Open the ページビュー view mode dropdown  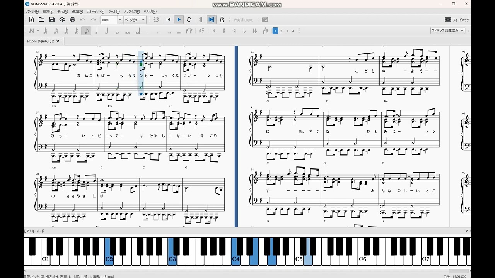point(135,20)
